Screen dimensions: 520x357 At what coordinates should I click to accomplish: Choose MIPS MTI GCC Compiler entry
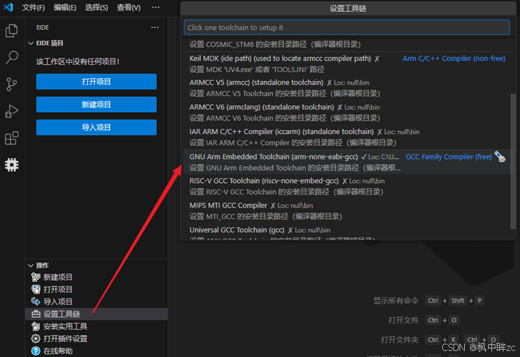(x=346, y=211)
